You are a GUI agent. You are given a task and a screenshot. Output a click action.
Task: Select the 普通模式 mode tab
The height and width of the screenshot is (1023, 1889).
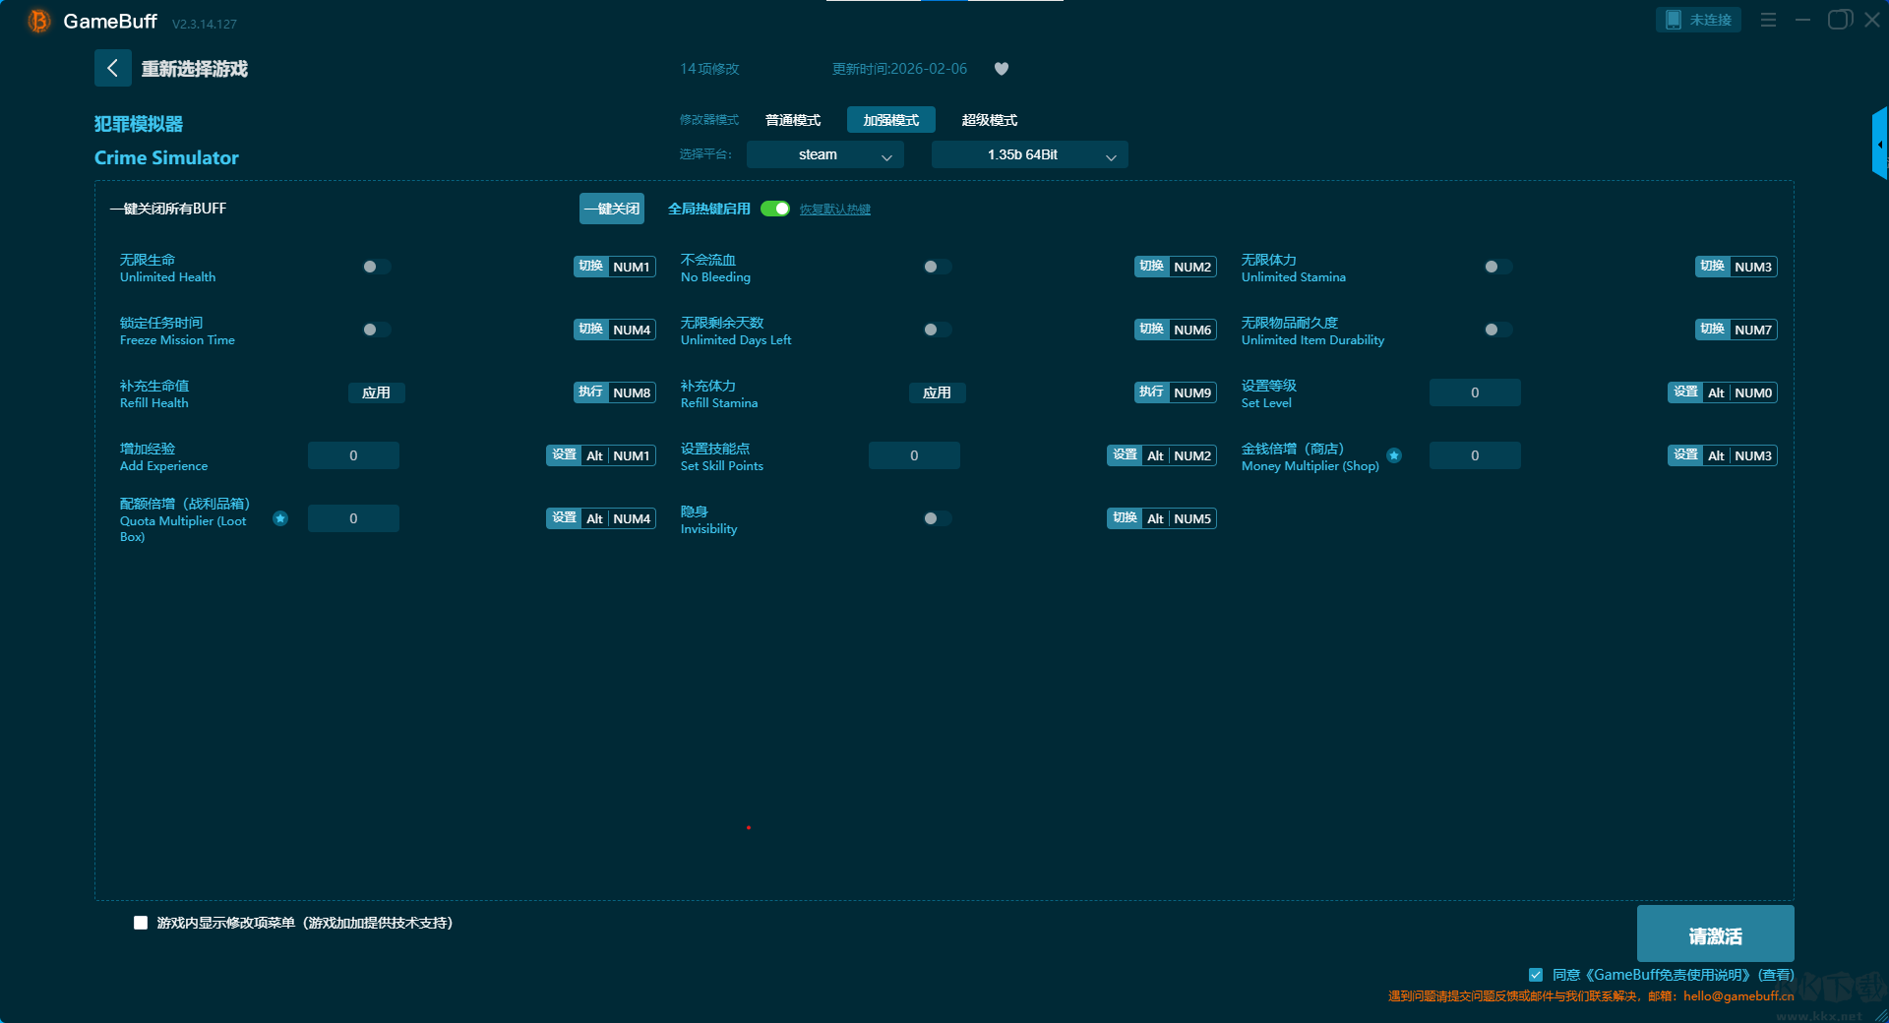(793, 120)
